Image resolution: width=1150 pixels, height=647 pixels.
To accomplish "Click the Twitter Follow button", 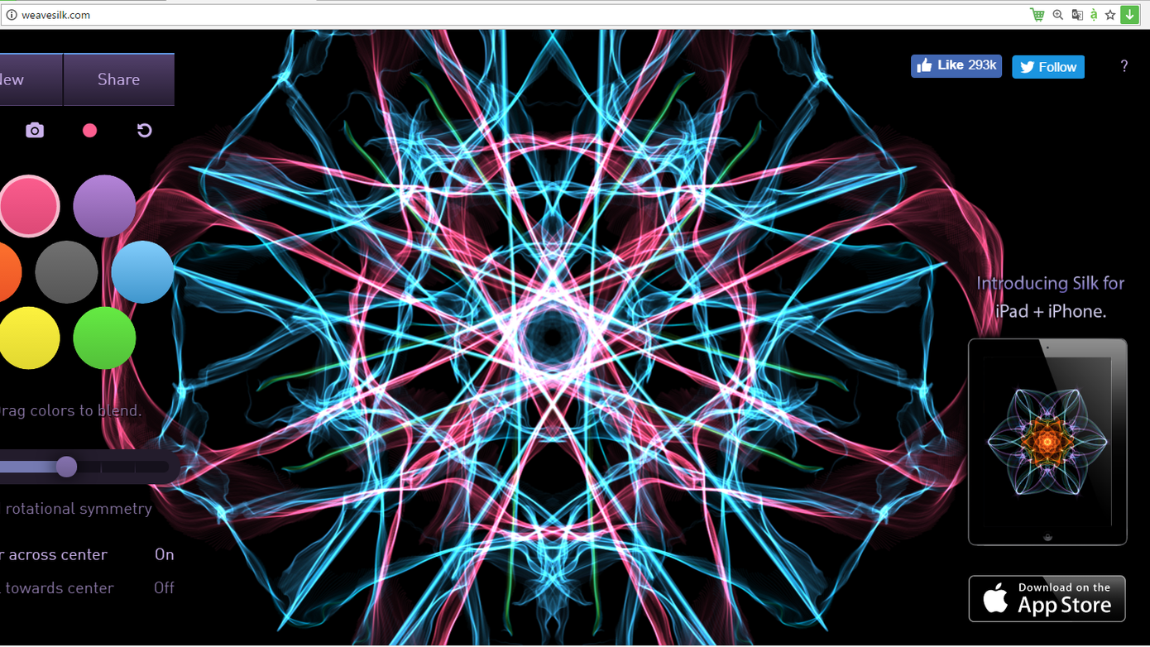I will pyautogui.click(x=1047, y=67).
